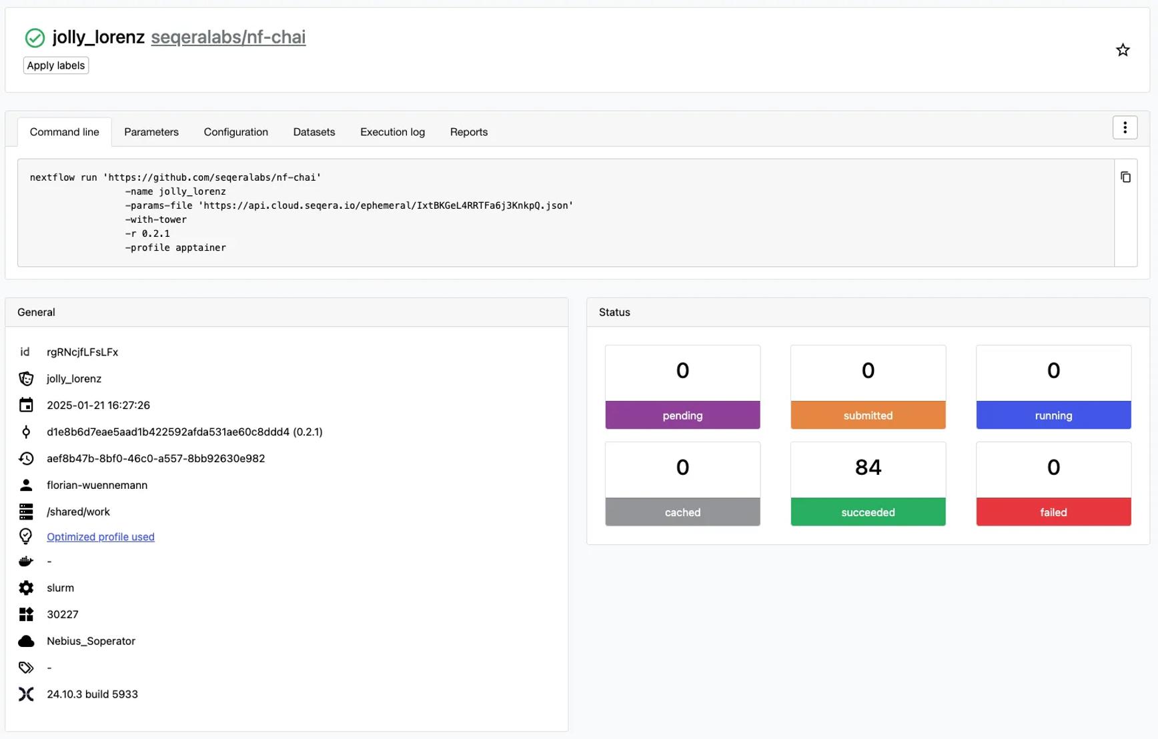Open the Configuration tab
Image resolution: width=1158 pixels, height=739 pixels.
(x=236, y=132)
